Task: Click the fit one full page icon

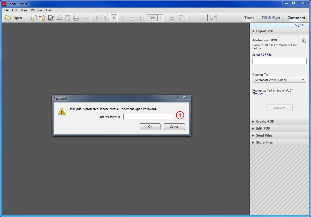Action: coord(181,18)
